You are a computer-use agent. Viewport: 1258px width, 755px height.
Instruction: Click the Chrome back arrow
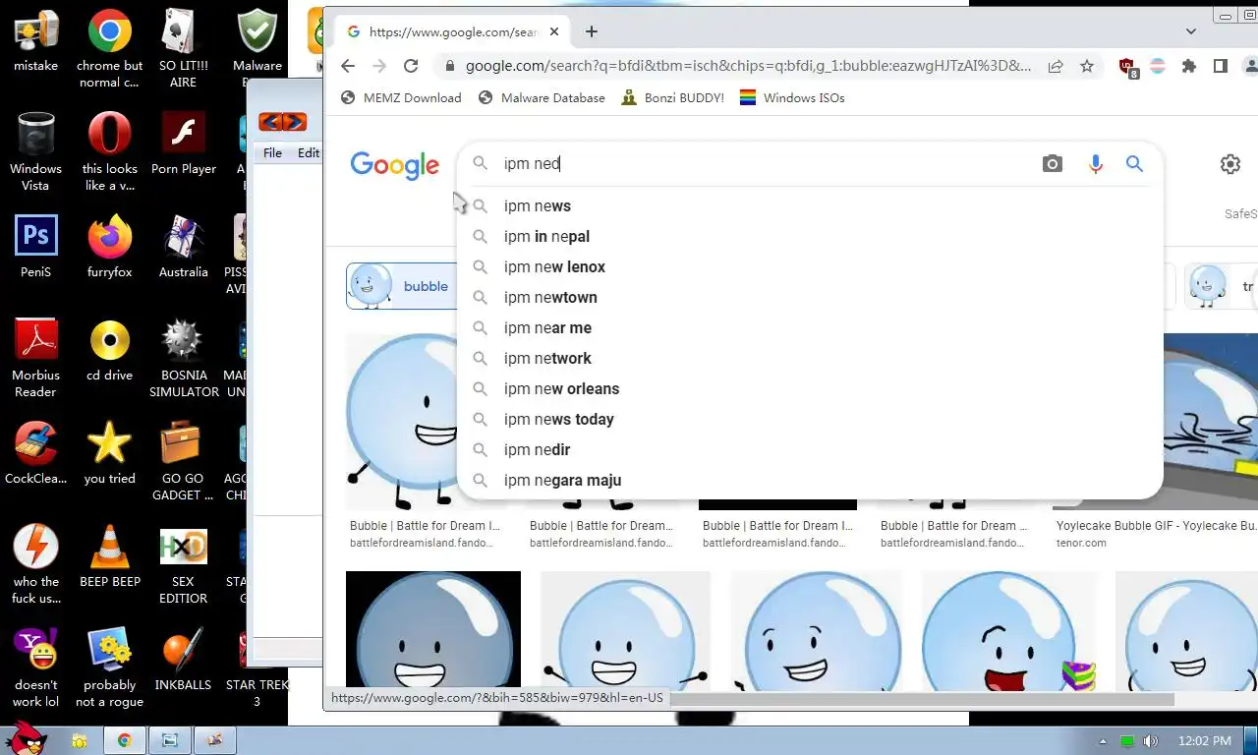click(348, 66)
